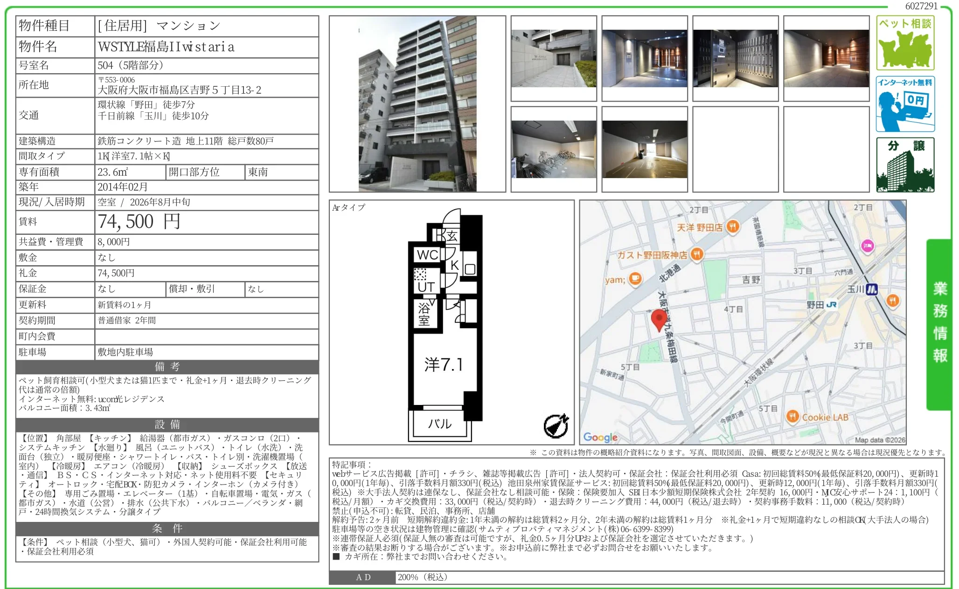Click the 天洋 野田店 restaurant marker on map
Image resolution: width=959 pixels, height=589 pixels.
(733, 227)
